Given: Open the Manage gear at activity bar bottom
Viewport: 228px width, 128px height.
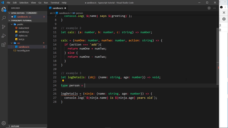Looking at the screenshot, I should click(4, 123).
